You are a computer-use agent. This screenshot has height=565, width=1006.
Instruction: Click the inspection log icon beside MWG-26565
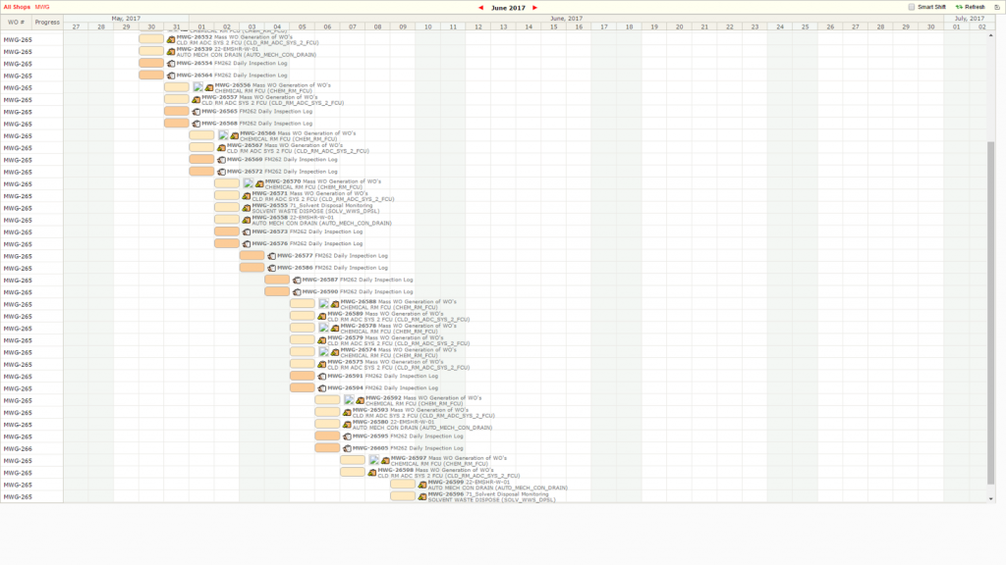pos(196,112)
